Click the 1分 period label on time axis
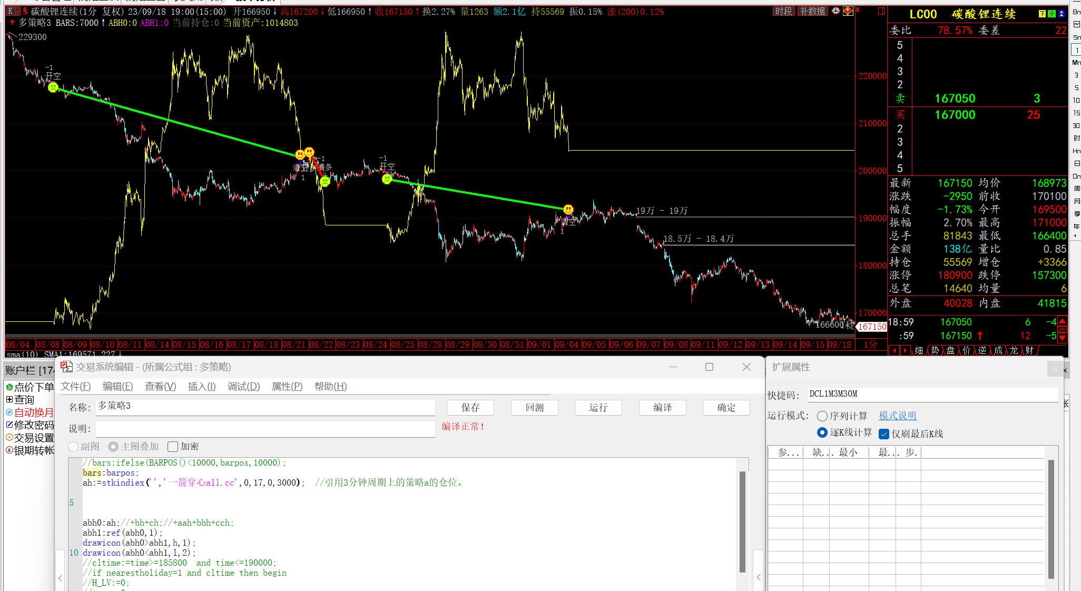Image resolution: width=1081 pixels, height=591 pixels. click(870, 344)
